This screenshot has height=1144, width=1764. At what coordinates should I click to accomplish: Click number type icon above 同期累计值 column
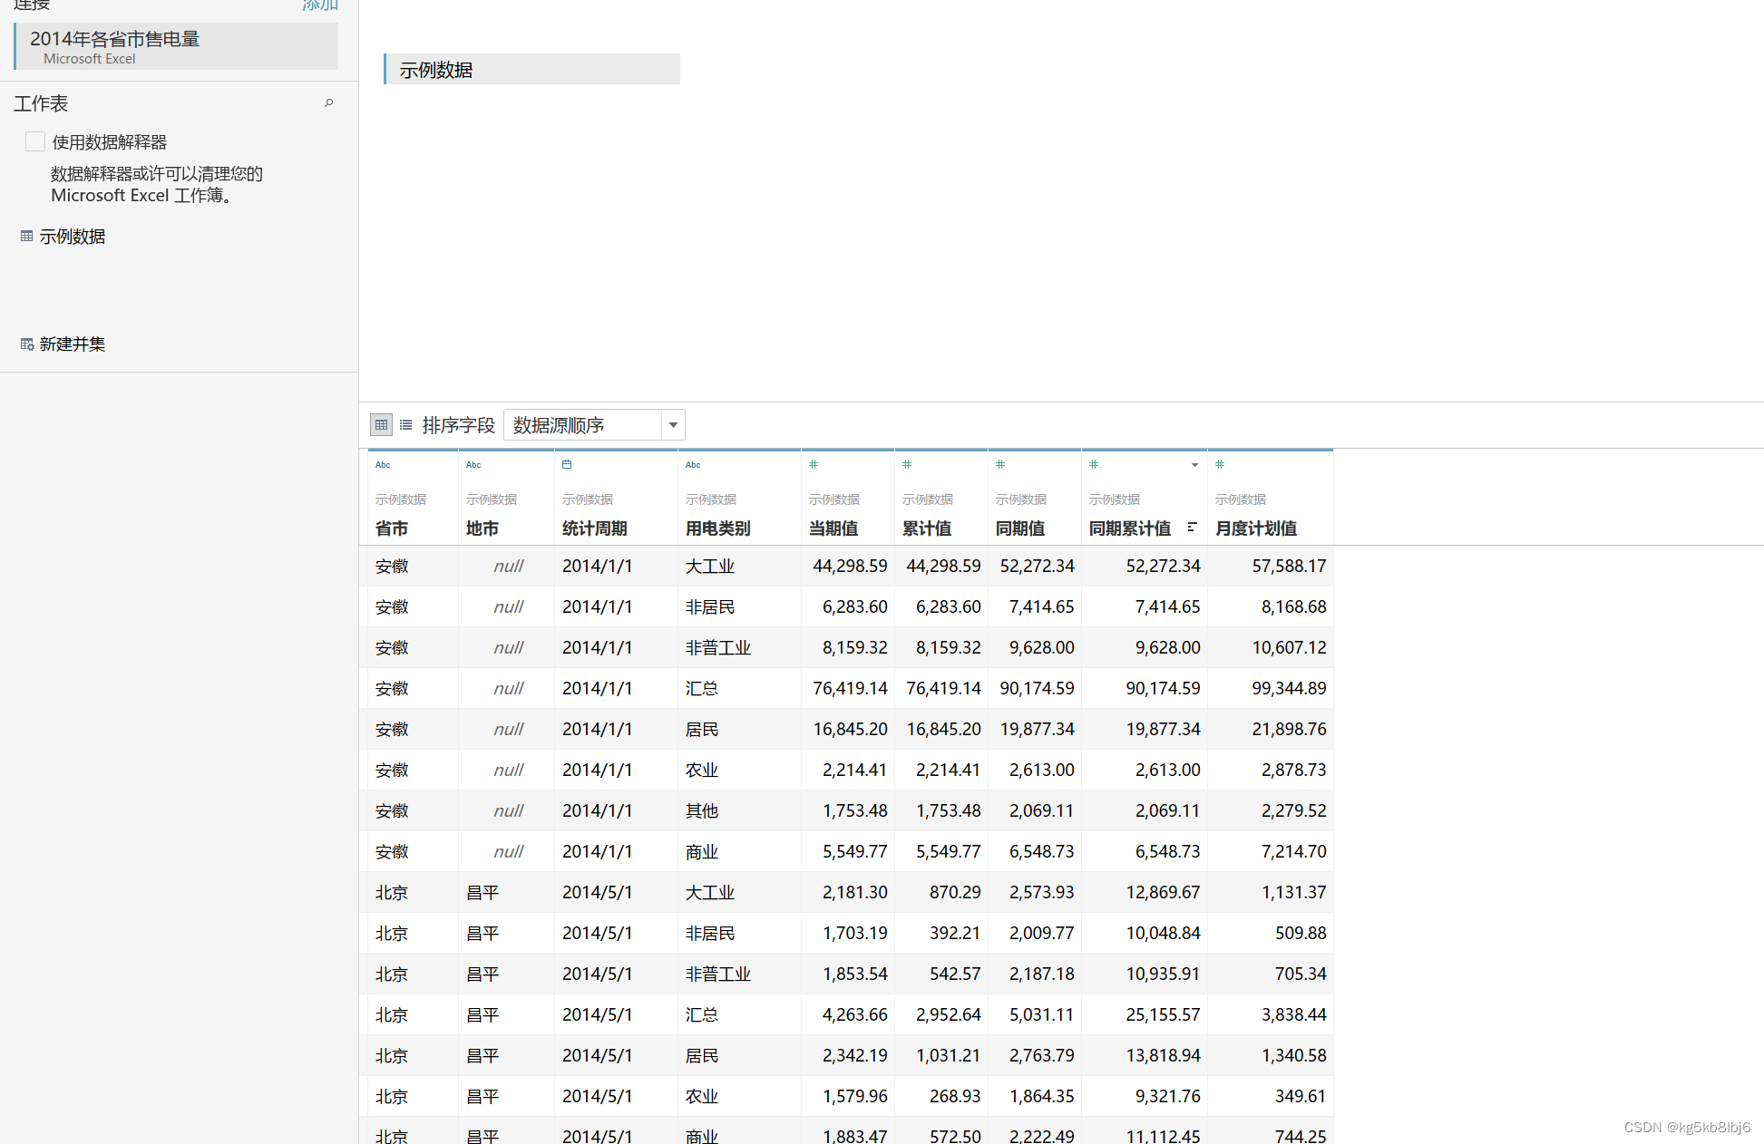pyautogui.click(x=1094, y=464)
